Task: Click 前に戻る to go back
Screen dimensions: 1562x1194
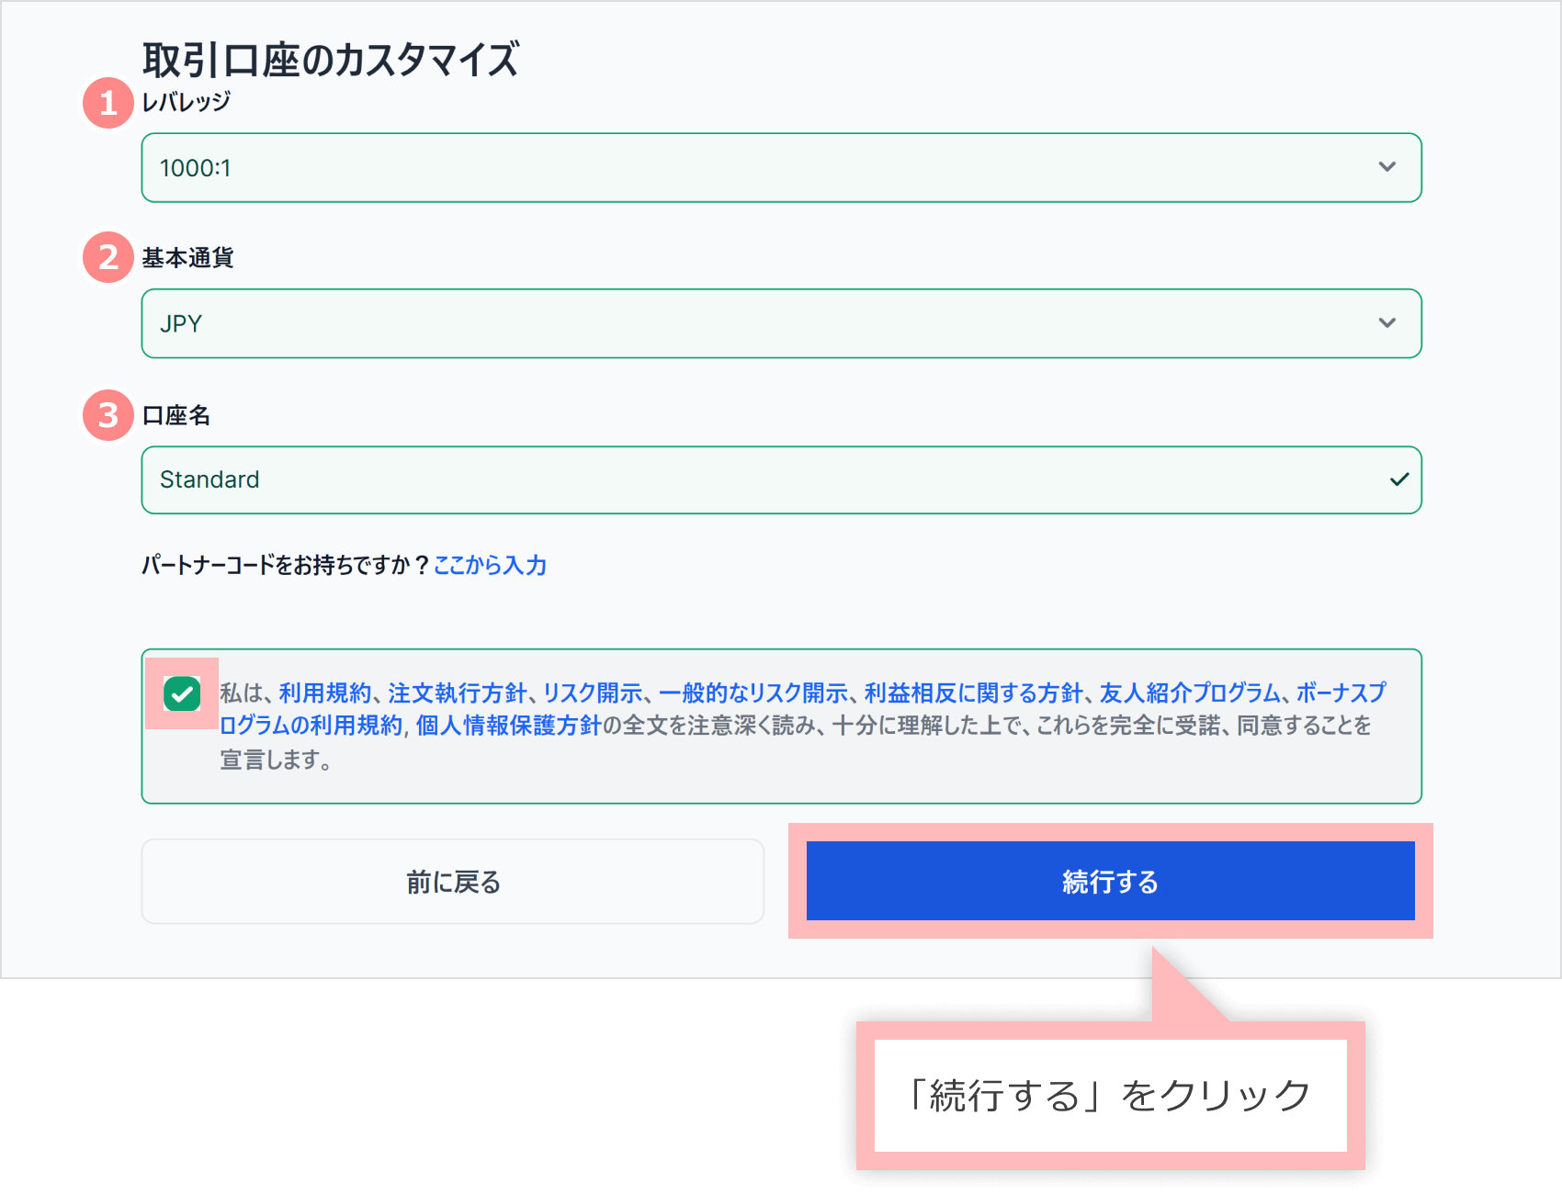Action: tap(451, 881)
